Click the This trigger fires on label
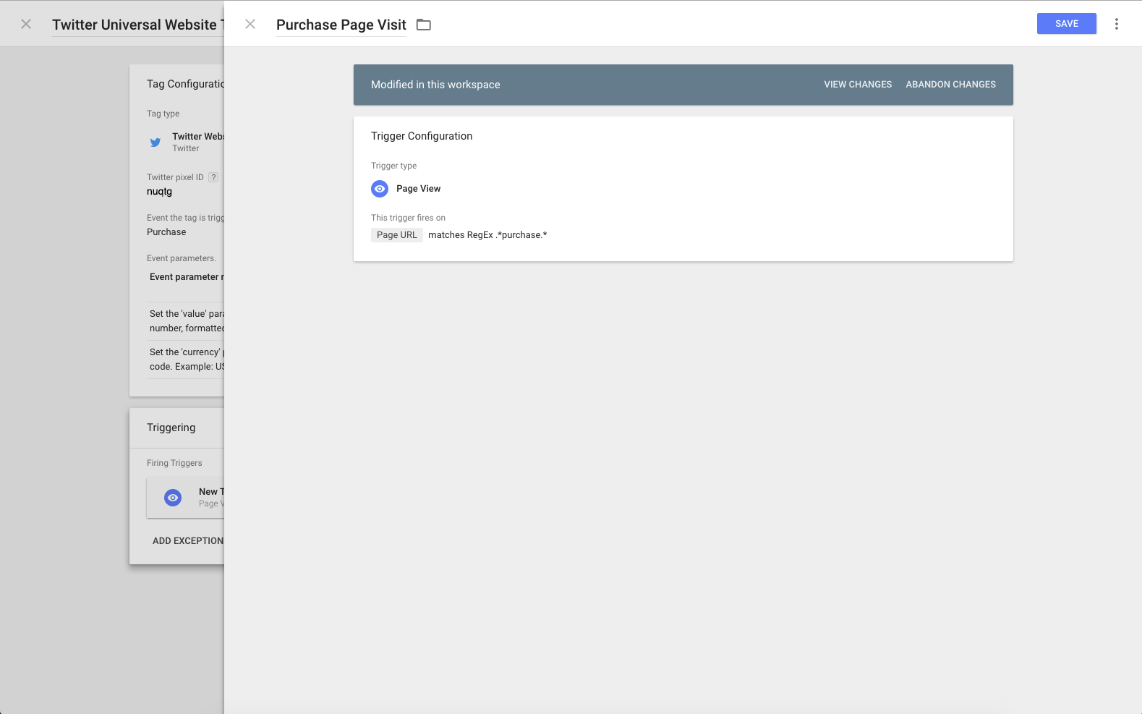1142x714 pixels. 408,218
